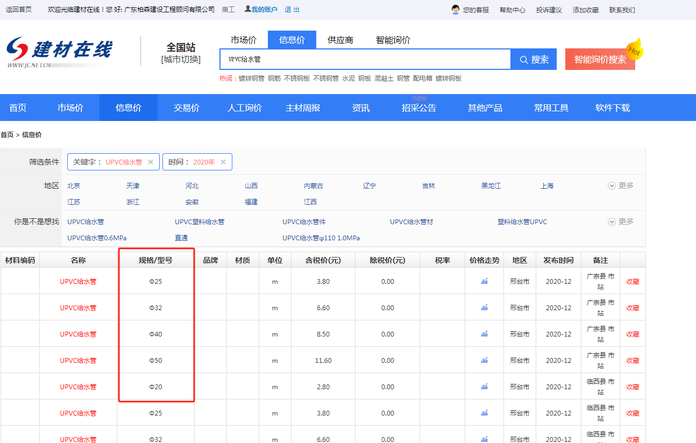
Task: Click suggestion 塑料给水管UPVC
Action: pyautogui.click(x=522, y=222)
